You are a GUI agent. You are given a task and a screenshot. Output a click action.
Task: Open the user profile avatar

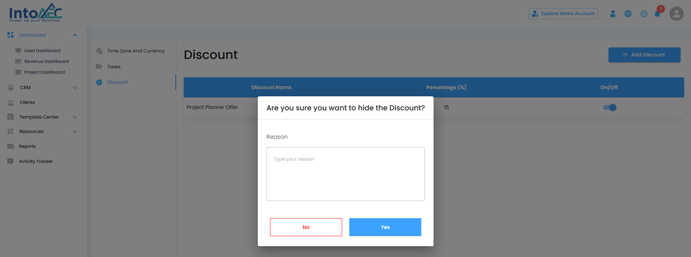(x=676, y=14)
